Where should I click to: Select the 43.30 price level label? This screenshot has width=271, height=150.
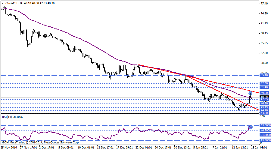click(264, 113)
